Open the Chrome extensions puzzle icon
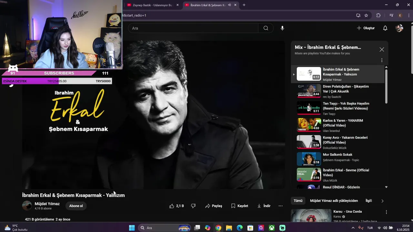The height and width of the screenshot is (232, 413). tap(378, 15)
